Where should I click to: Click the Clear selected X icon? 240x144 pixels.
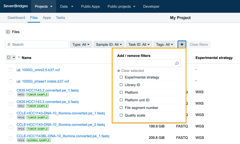[x=119, y=71]
